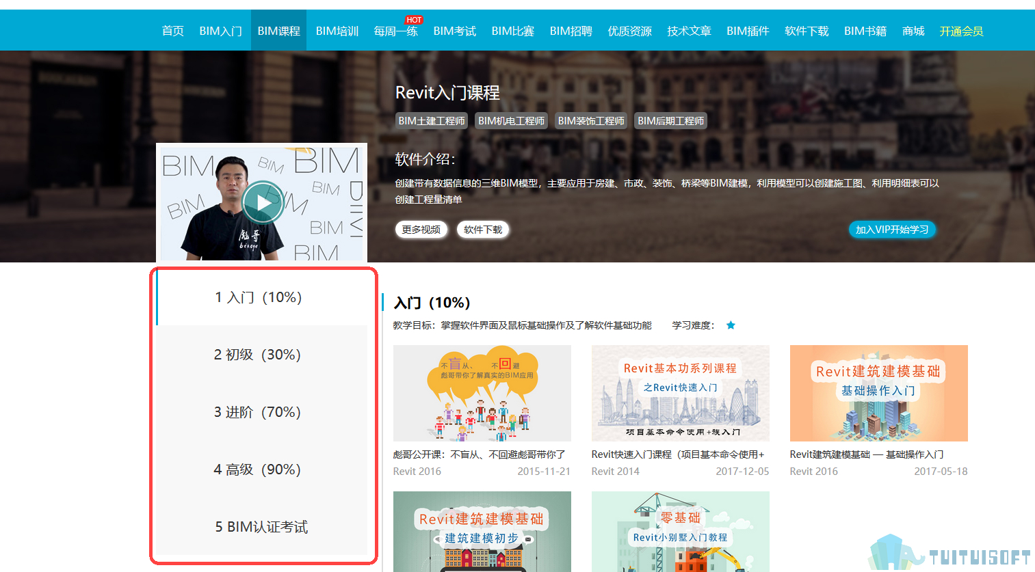Select sidebar item 3 进阶 (70%)
The height and width of the screenshot is (572, 1035).
click(x=262, y=412)
